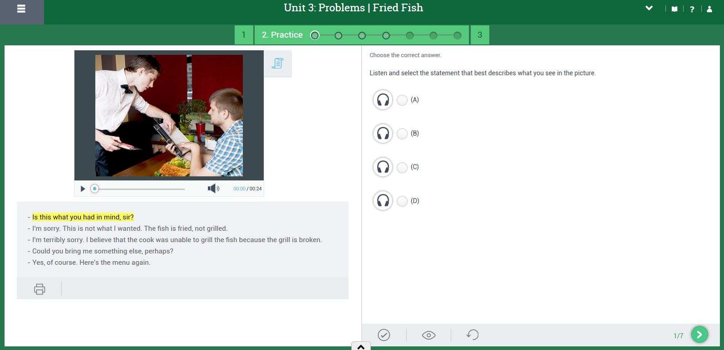Expand the bottom panel up-chevron
The height and width of the screenshot is (350, 724).
361,347
